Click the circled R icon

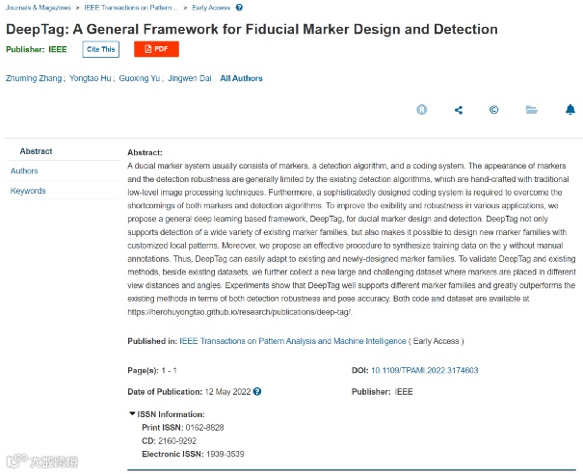[x=421, y=110]
